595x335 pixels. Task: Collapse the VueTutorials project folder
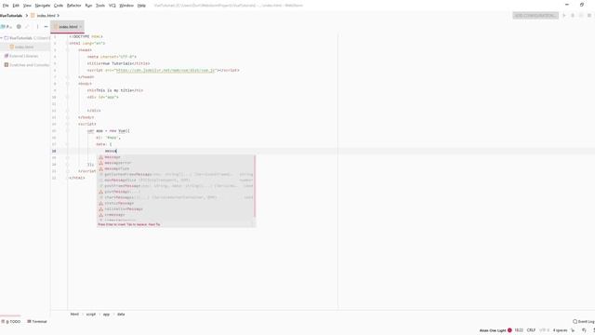coord(2,38)
